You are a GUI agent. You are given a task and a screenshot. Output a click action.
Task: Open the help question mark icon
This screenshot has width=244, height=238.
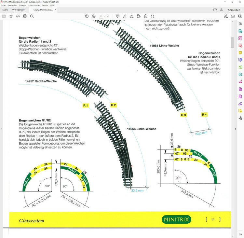tap(215, 10)
